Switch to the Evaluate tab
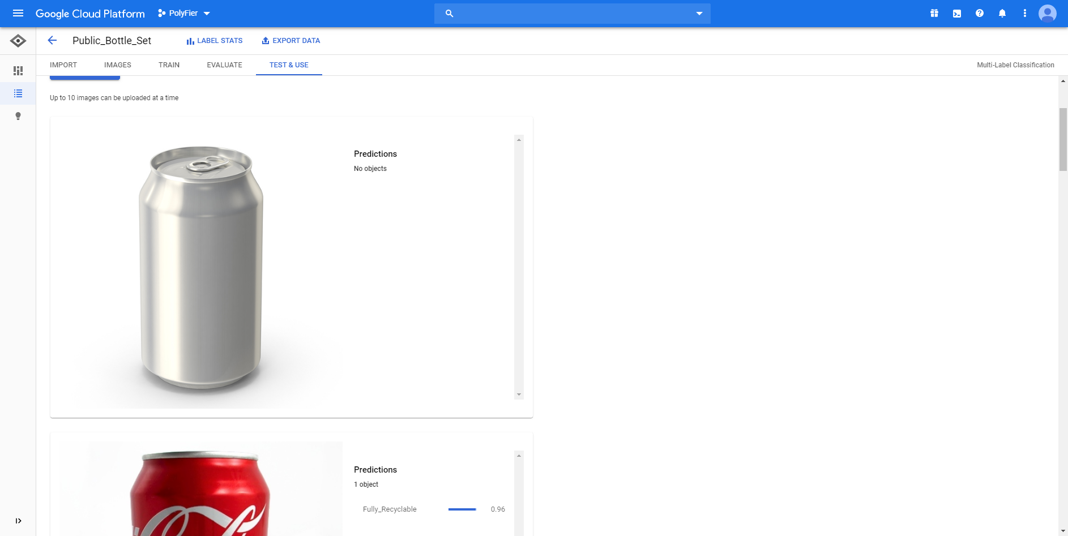Image resolution: width=1068 pixels, height=536 pixels. 224,65
